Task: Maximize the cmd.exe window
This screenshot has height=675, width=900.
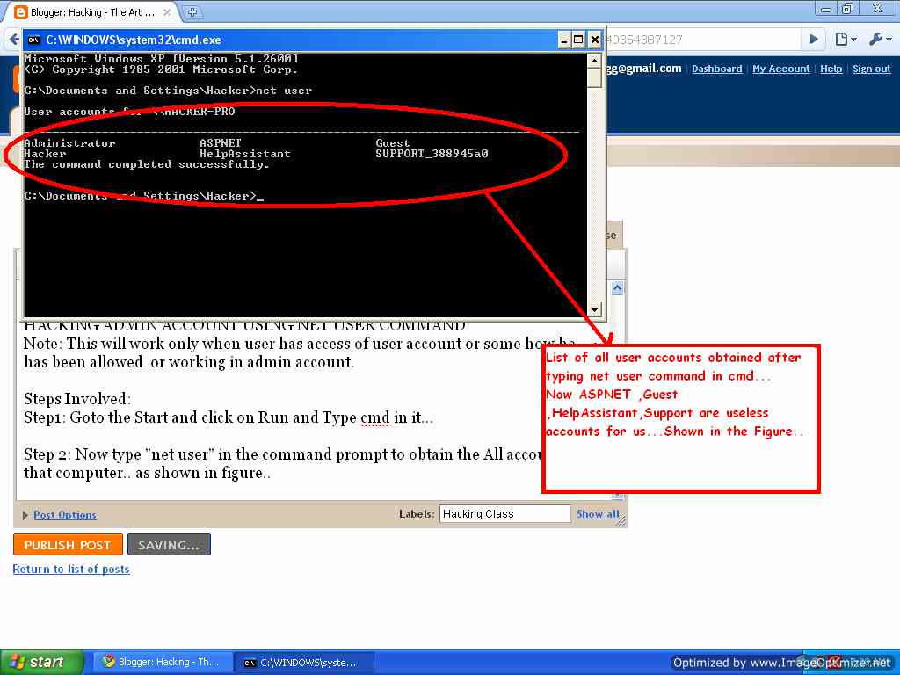Action: (578, 40)
